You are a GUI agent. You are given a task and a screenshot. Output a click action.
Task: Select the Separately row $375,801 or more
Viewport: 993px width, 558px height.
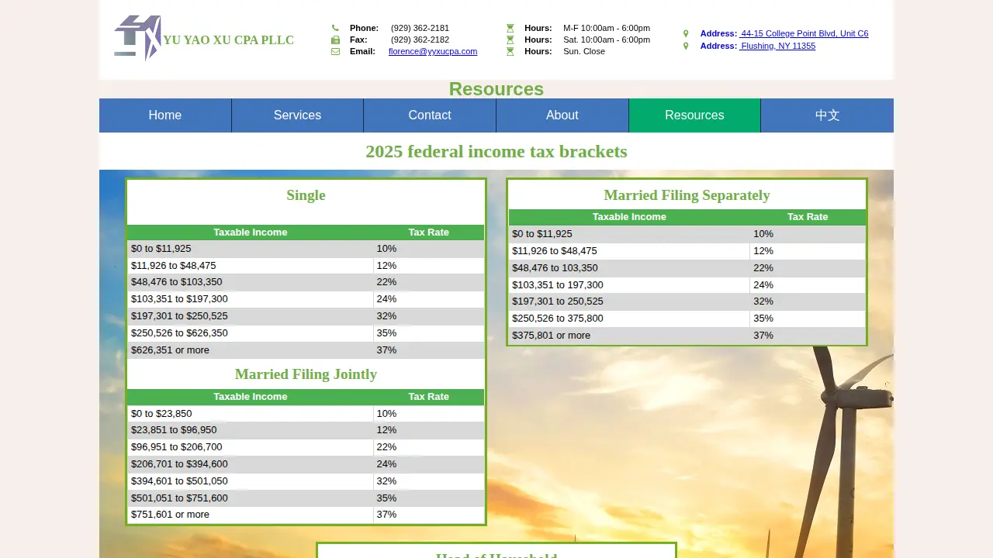(687, 336)
